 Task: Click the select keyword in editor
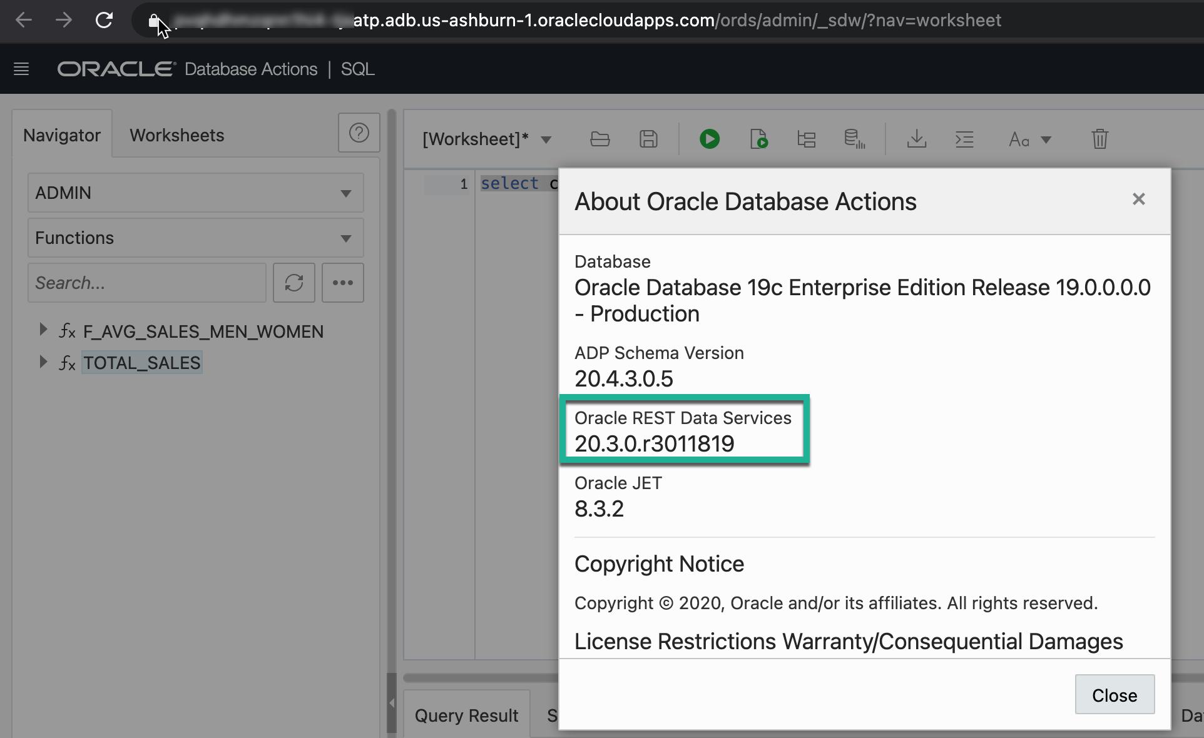pos(509,183)
